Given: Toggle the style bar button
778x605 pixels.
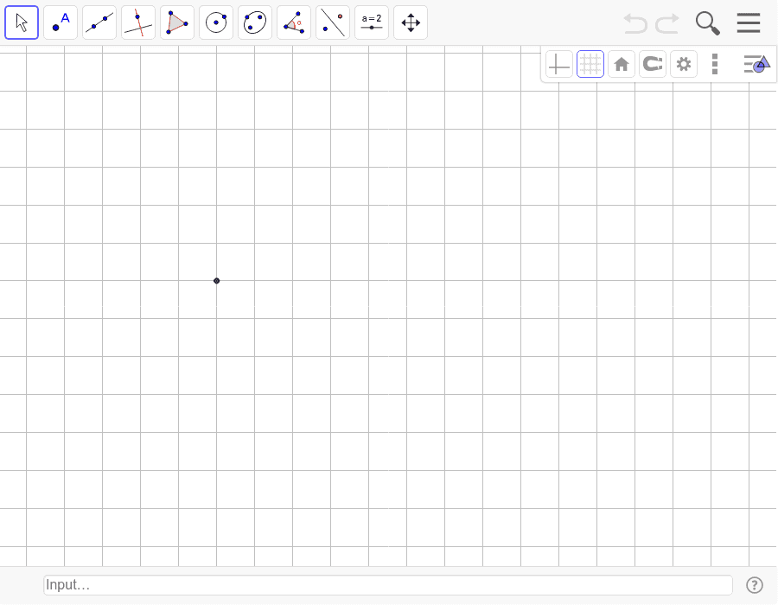Looking at the screenshot, I should pyautogui.click(x=756, y=64).
